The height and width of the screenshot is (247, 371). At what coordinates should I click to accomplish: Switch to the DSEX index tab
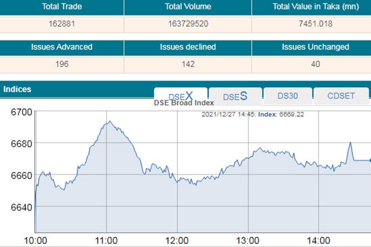coord(181,96)
